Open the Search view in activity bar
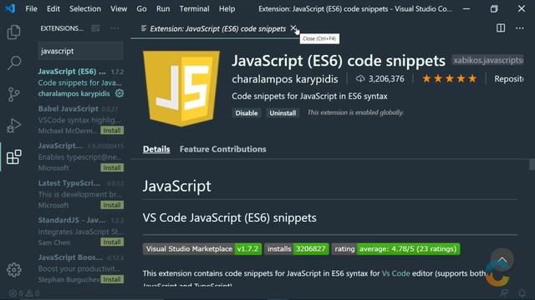535x300 pixels. coord(13,63)
